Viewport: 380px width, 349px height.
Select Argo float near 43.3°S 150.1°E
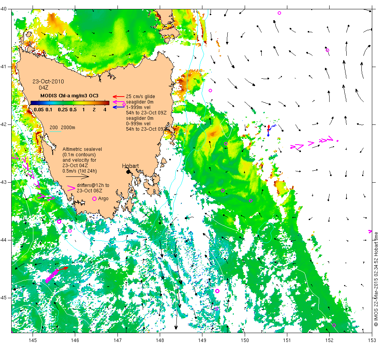click(250, 201)
